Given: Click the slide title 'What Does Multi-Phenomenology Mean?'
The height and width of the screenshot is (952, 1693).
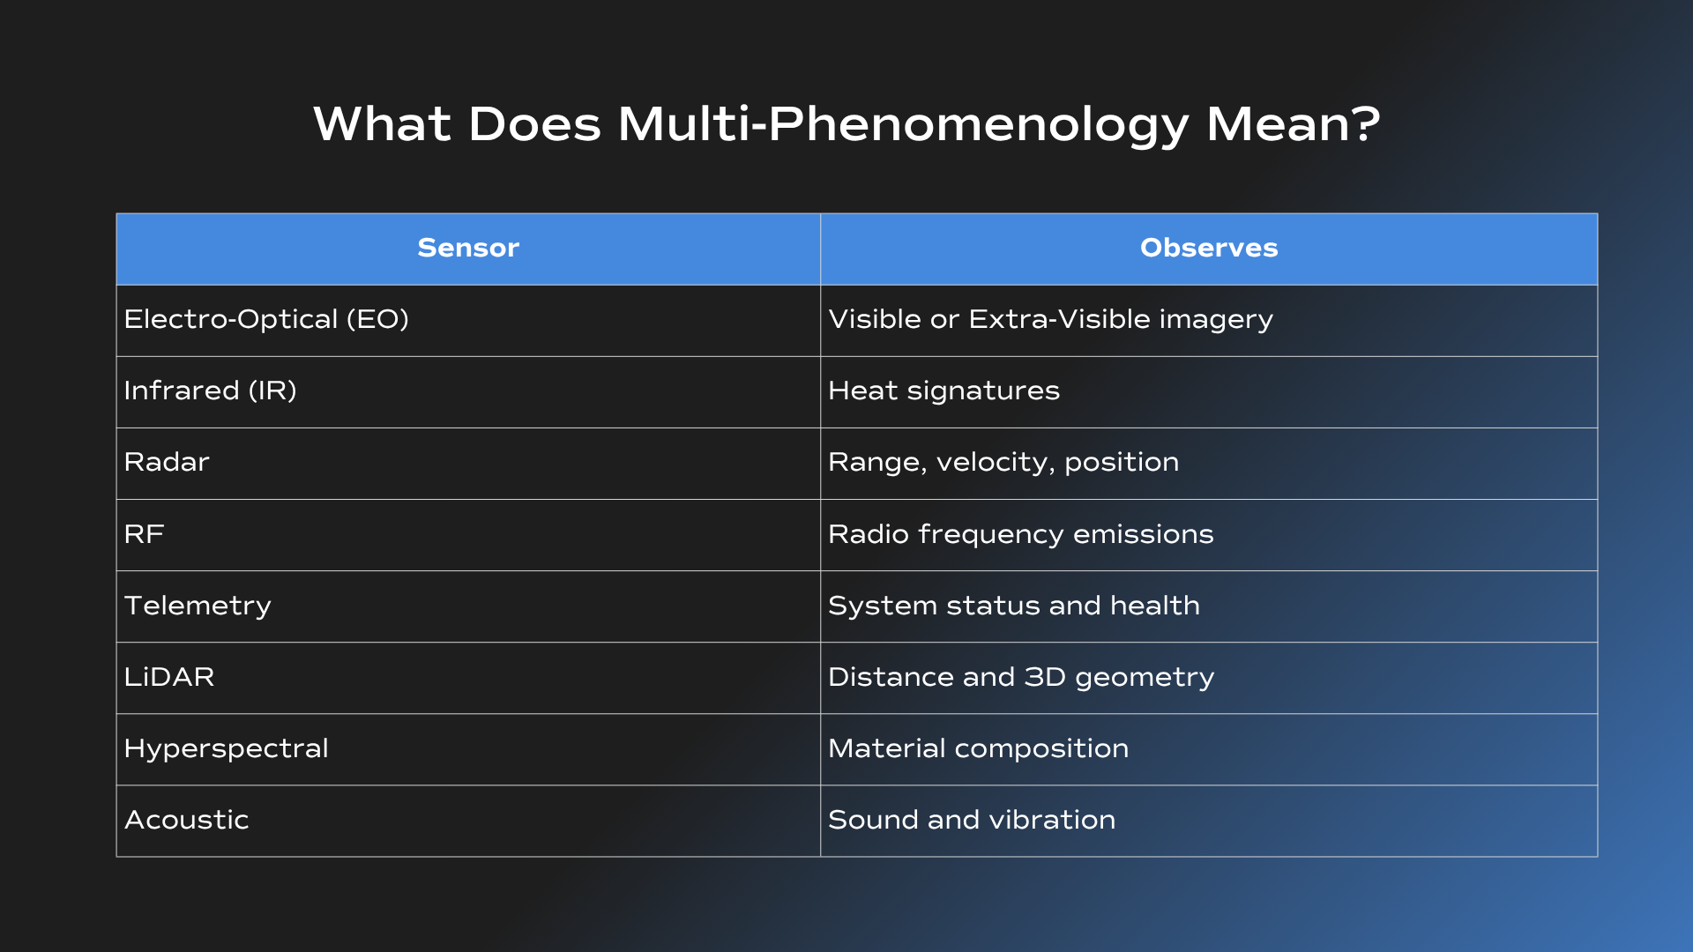Looking at the screenshot, I should click(846, 124).
